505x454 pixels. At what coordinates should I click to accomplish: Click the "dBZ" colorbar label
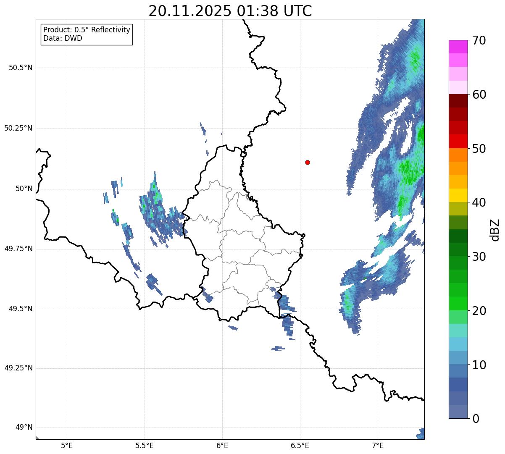pyautogui.click(x=495, y=230)
